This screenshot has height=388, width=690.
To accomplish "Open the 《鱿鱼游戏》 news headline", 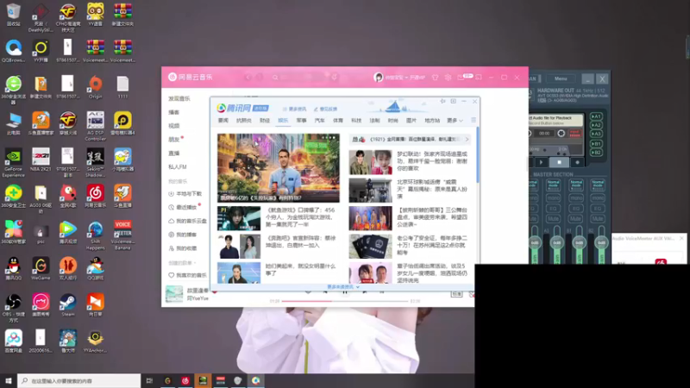I will coord(300,217).
